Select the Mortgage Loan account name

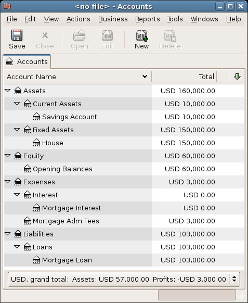click(x=67, y=260)
